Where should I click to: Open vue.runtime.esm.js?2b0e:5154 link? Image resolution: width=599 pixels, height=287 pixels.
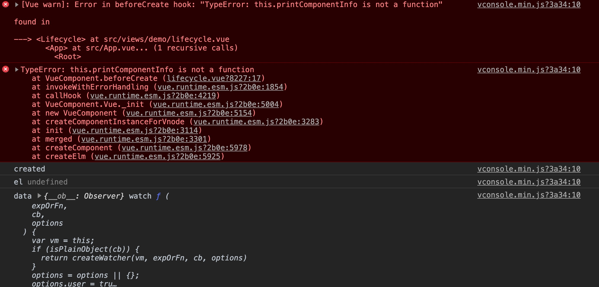pos(189,113)
